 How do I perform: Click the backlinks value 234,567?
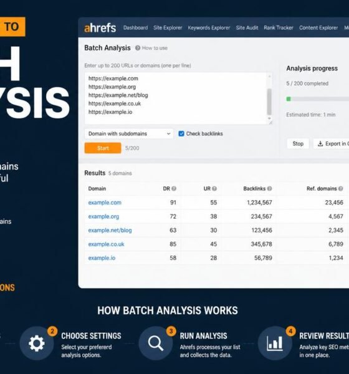(x=261, y=216)
